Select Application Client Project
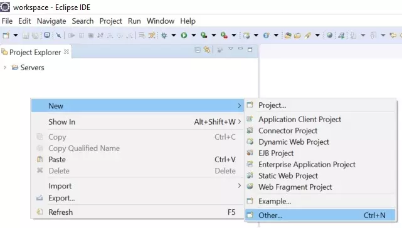 [x=320, y=120]
